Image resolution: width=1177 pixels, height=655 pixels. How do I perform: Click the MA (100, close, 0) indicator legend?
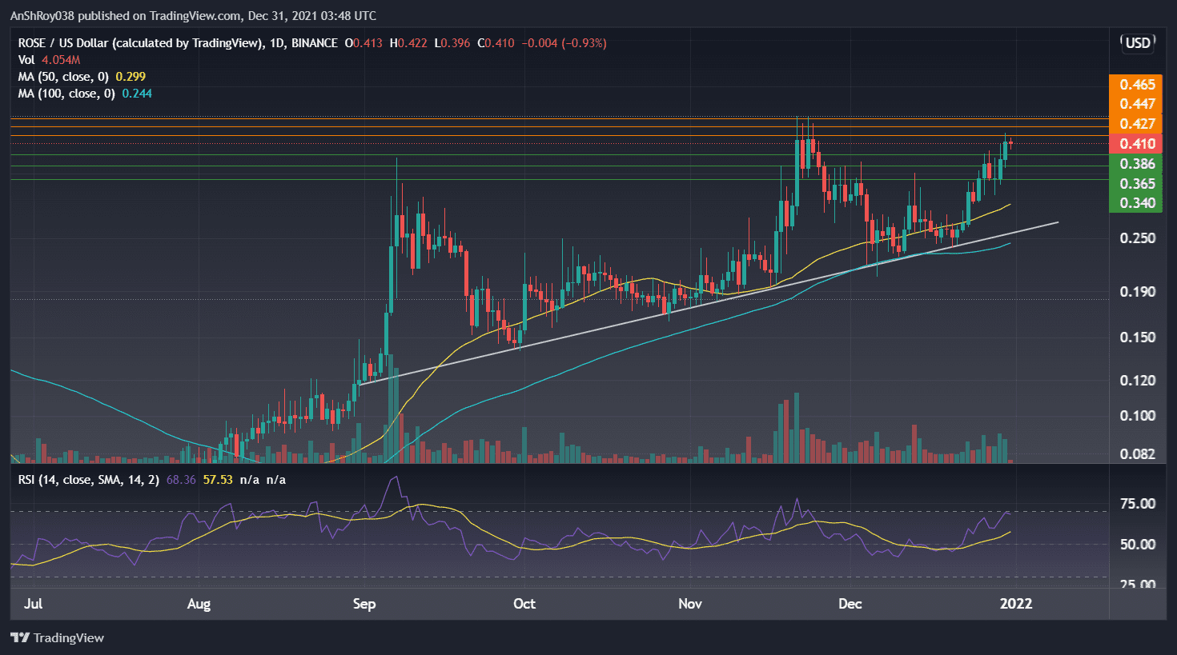[66, 93]
